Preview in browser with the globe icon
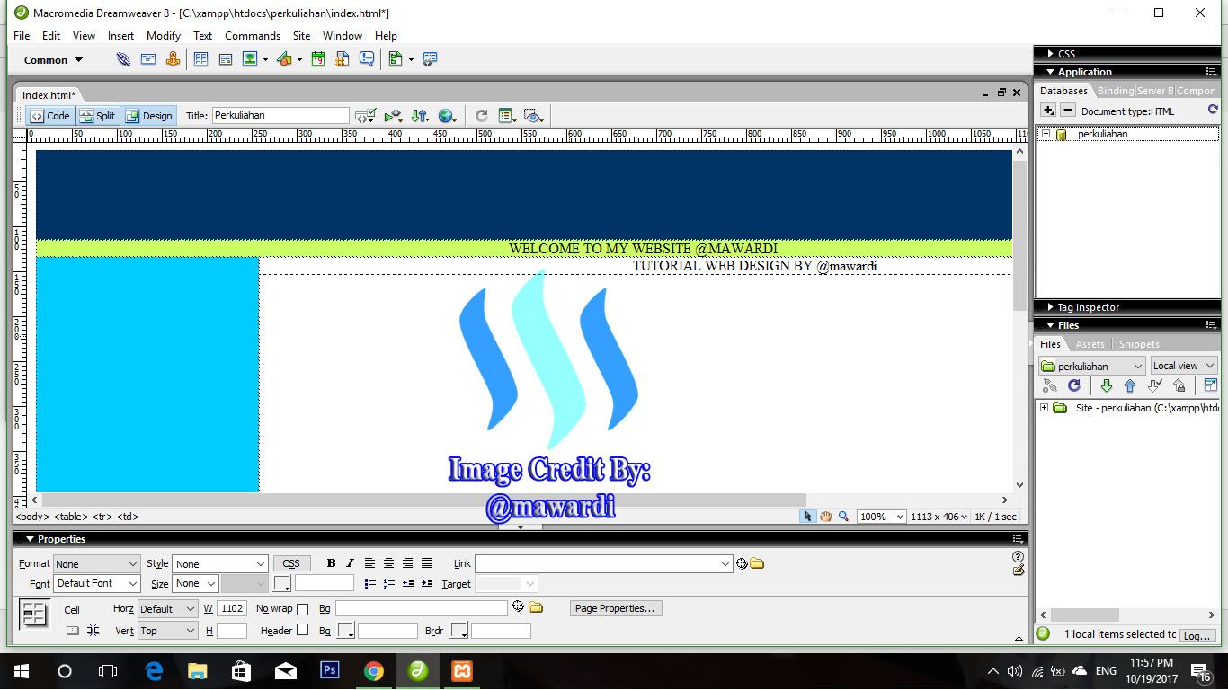Image resolution: width=1228 pixels, height=690 pixels. (447, 116)
